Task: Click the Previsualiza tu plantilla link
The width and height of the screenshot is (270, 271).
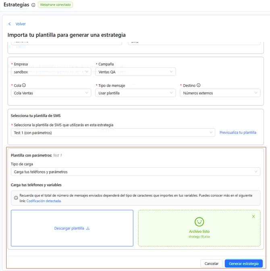Action: [x=238, y=133]
